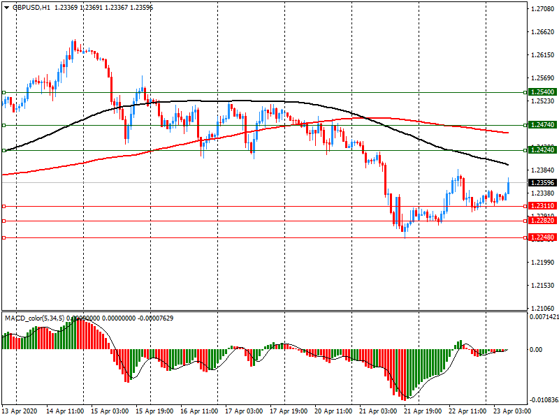Click the MACD 0.00 scale value

(536, 350)
